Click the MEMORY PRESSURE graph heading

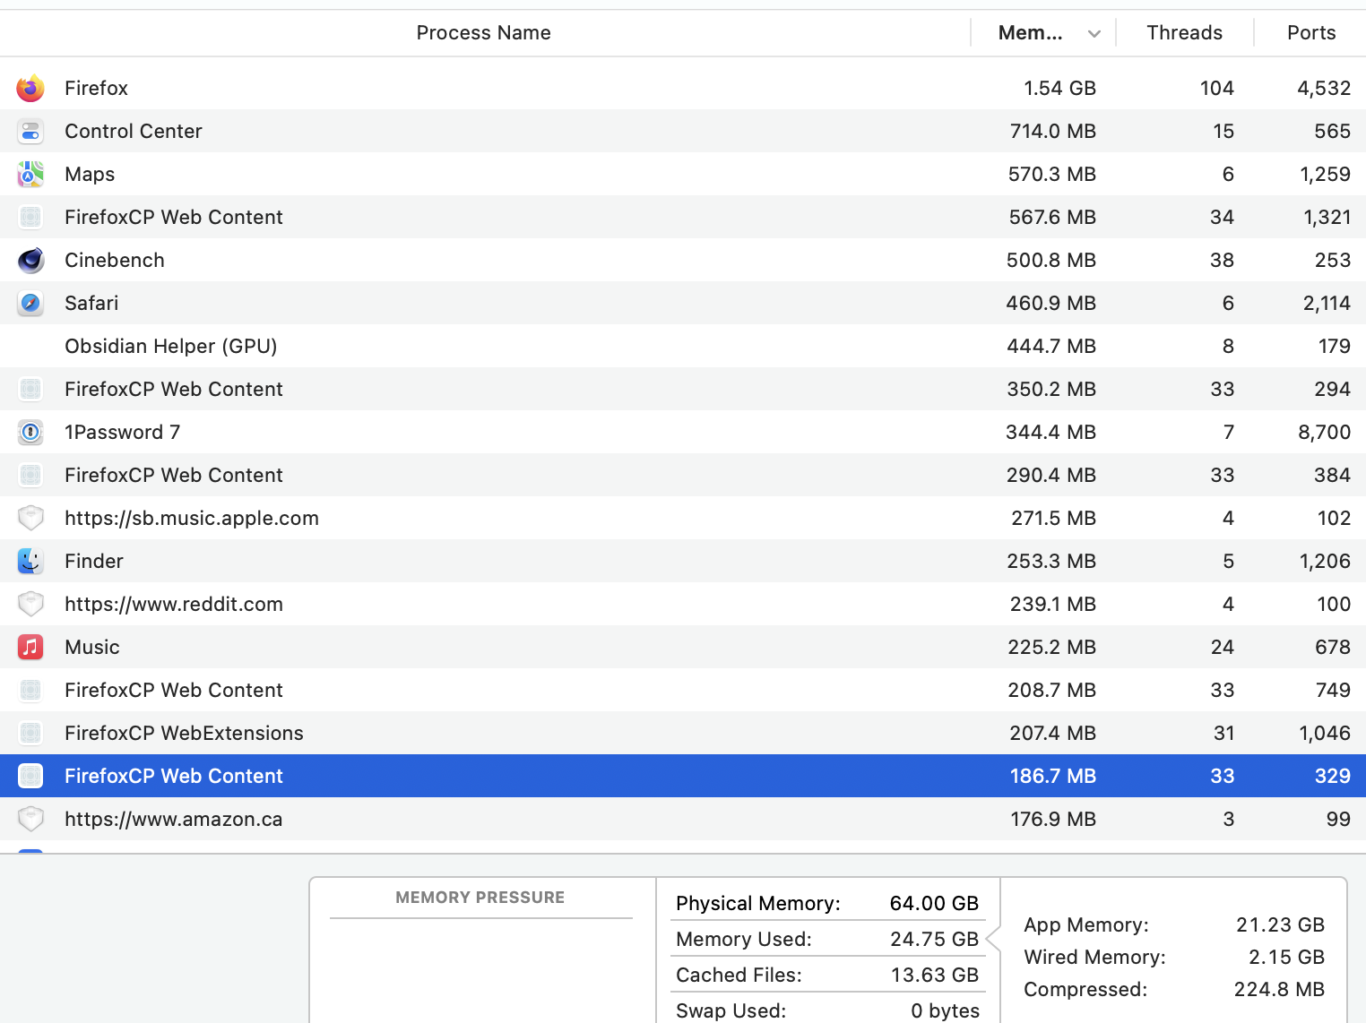pyautogui.click(x=480, y=898)
